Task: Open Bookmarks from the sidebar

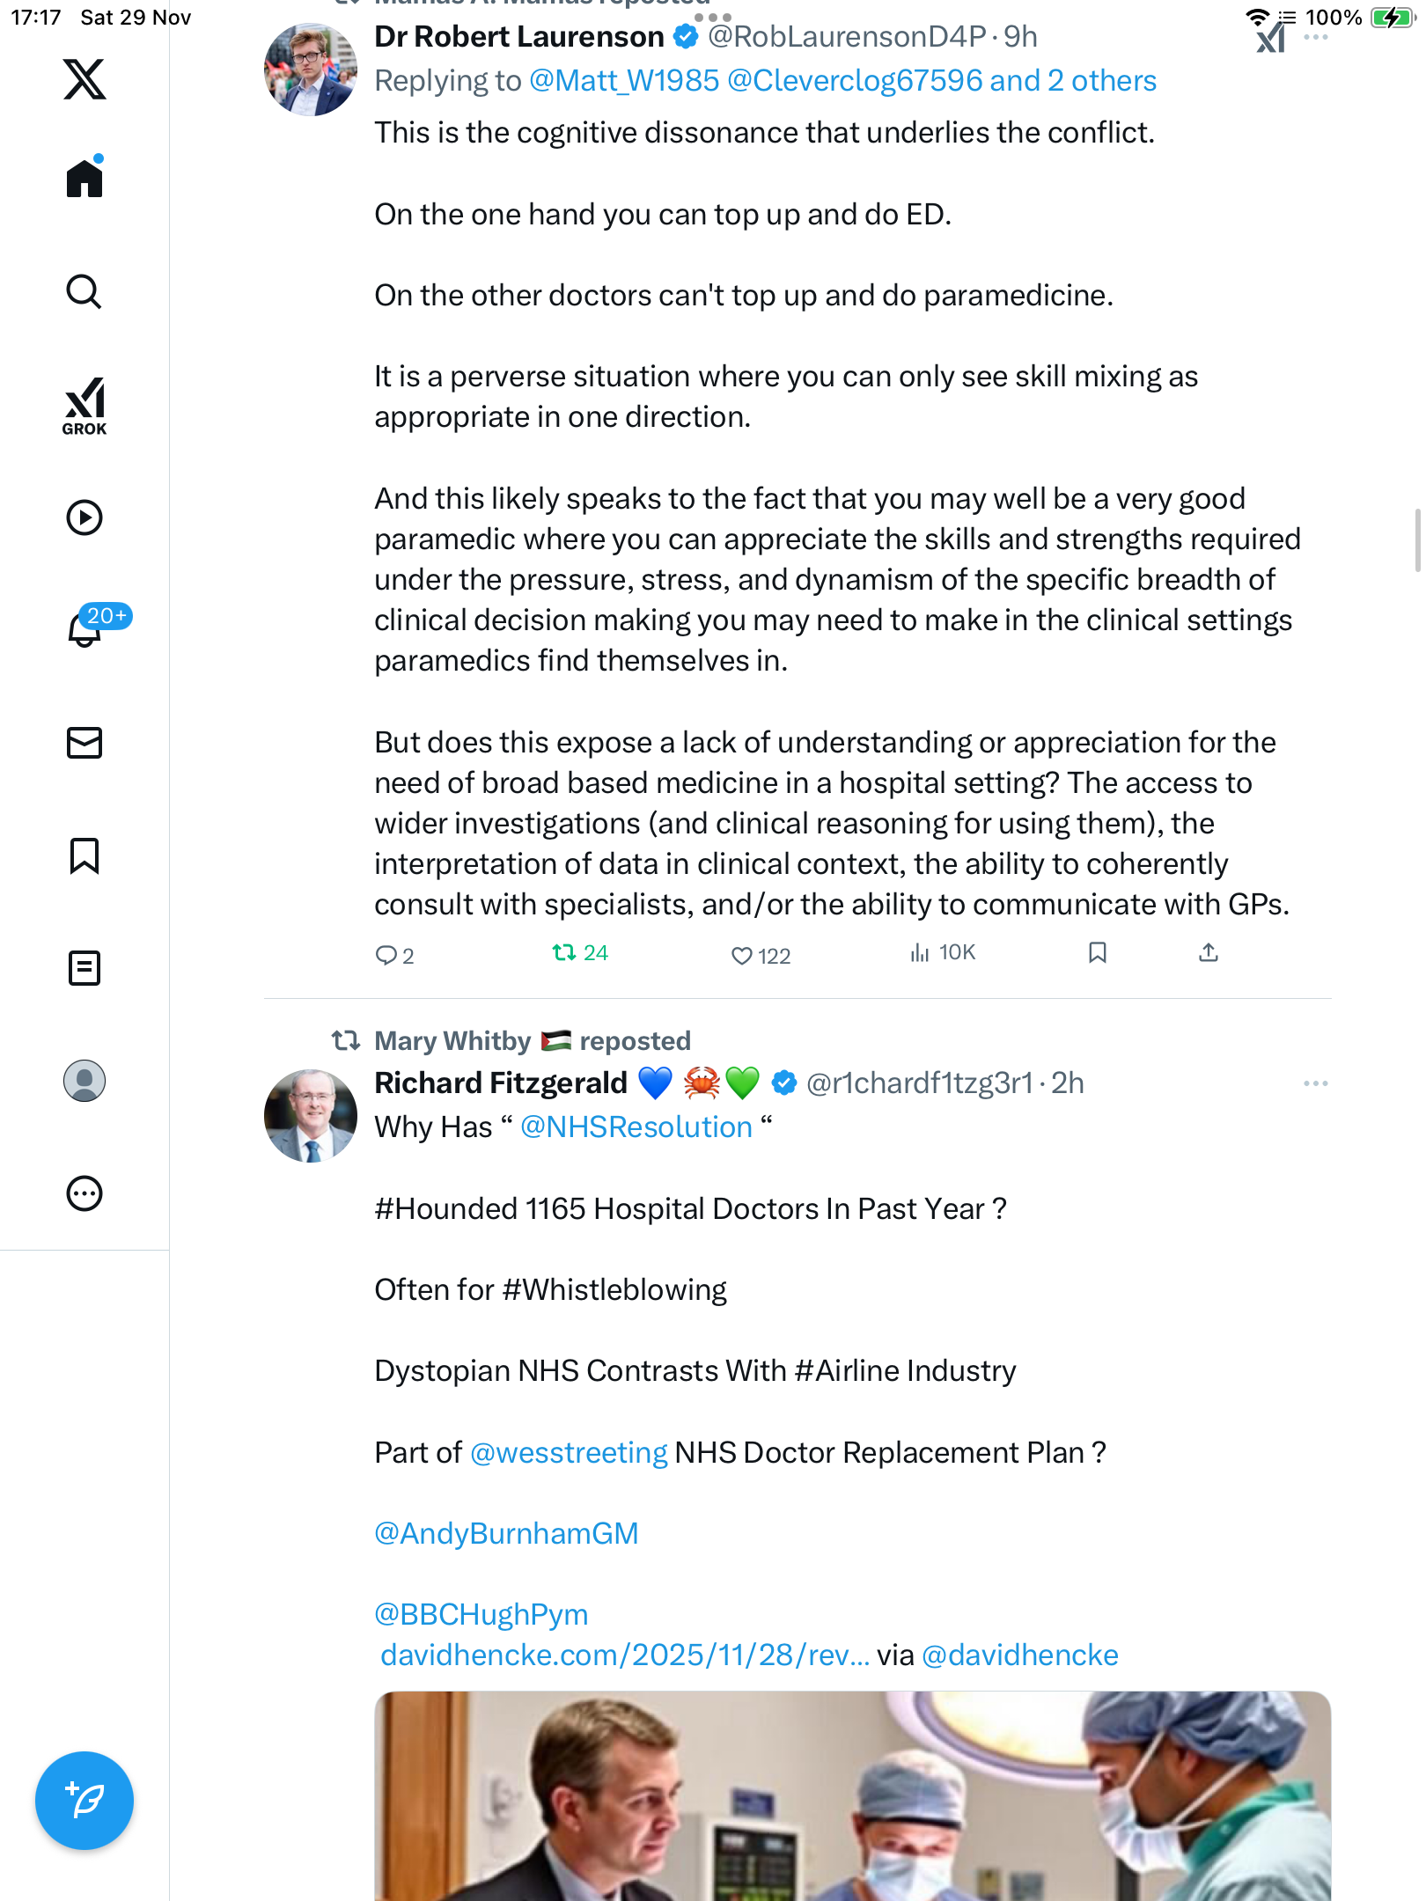Action: (85, 855)
